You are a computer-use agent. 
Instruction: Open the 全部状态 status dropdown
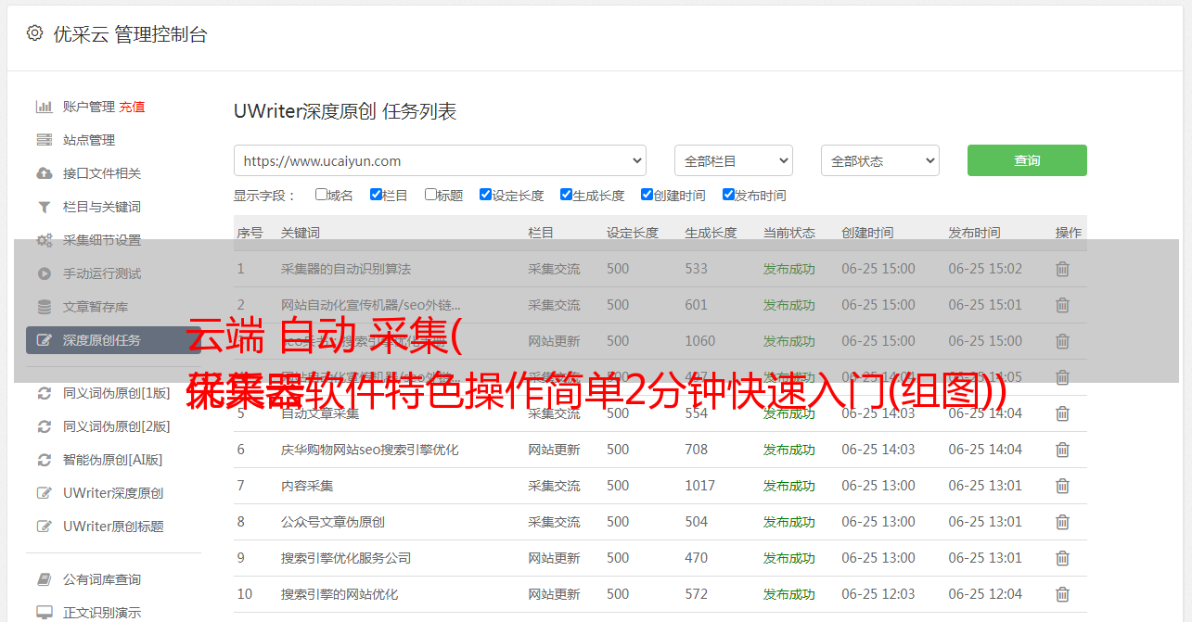click(880, 160)
